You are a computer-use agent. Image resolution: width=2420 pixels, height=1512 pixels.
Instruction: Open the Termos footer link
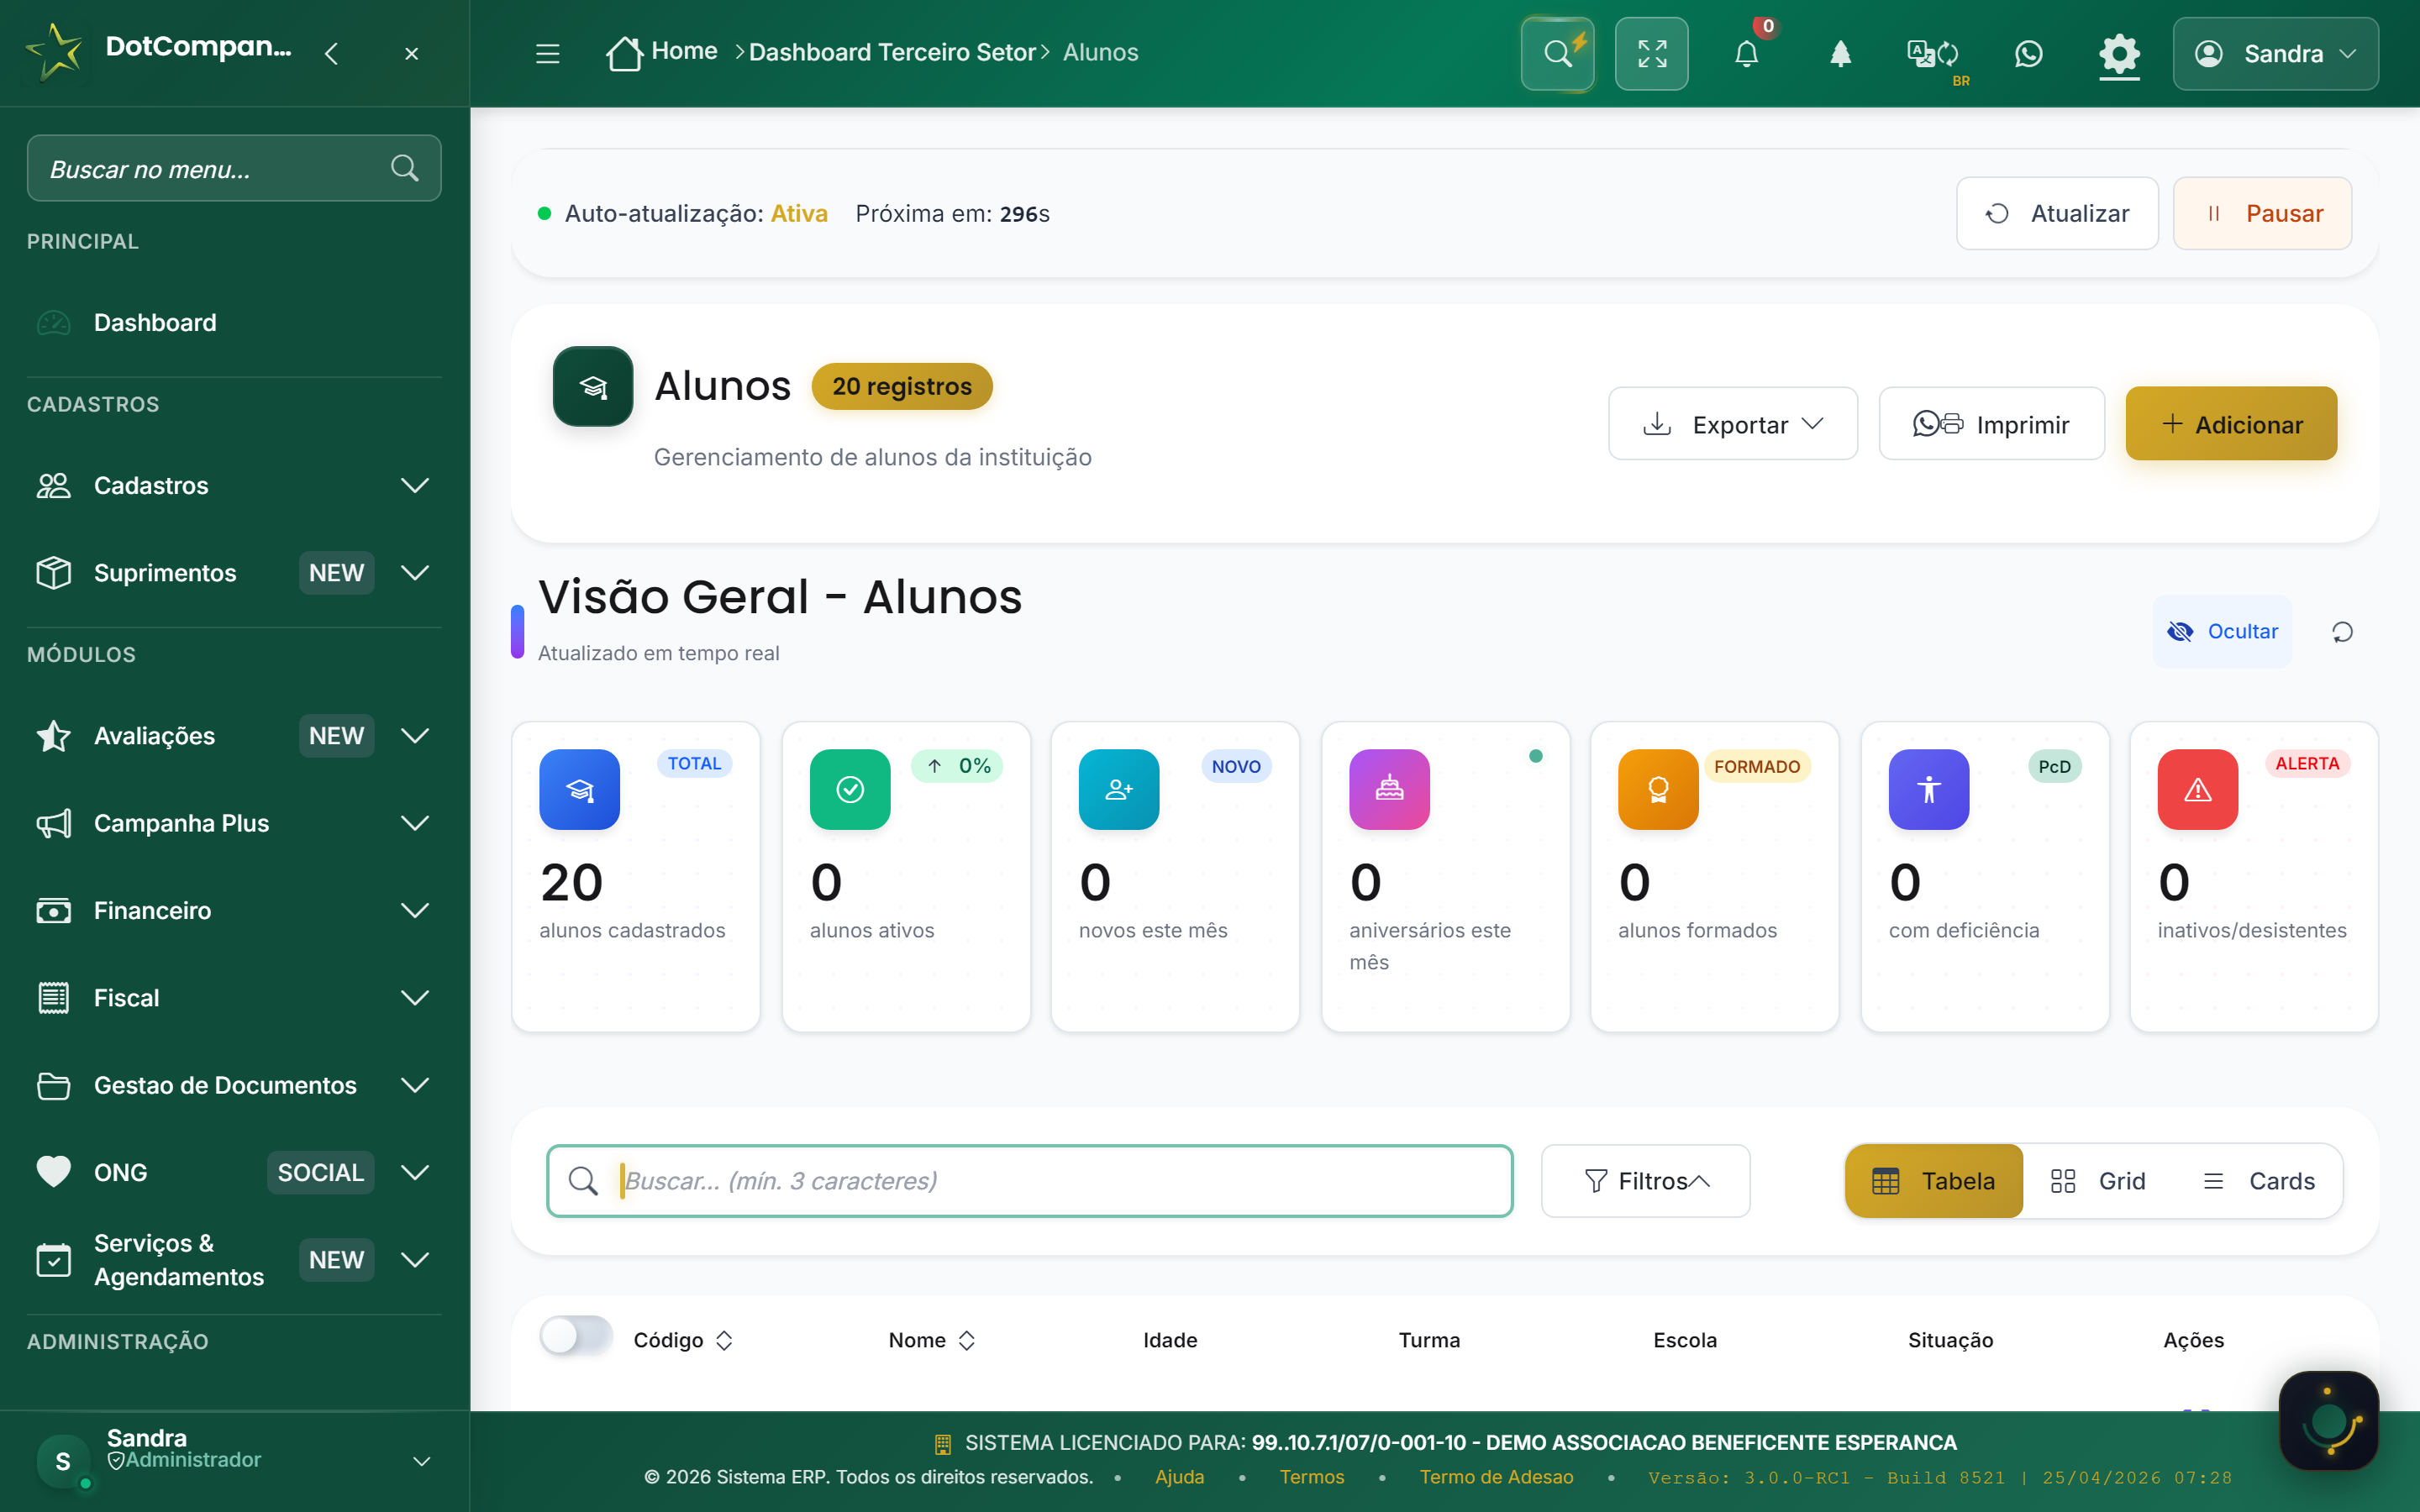pyautogui.click(x=1311, y=1477)
